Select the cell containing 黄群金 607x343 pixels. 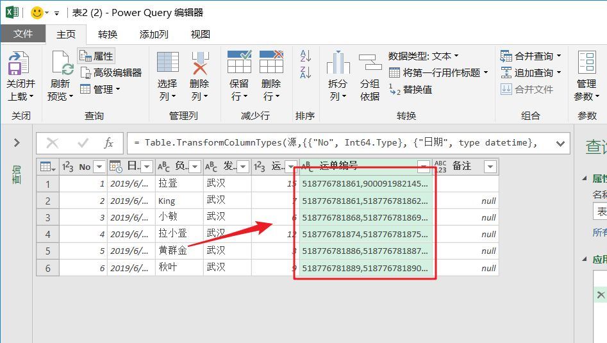[179, 251]
